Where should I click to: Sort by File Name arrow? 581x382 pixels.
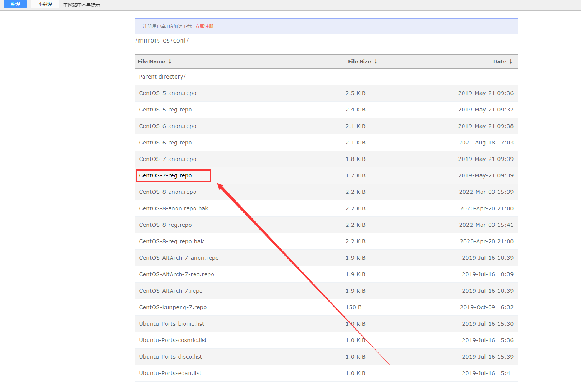(x=170, y=61)
